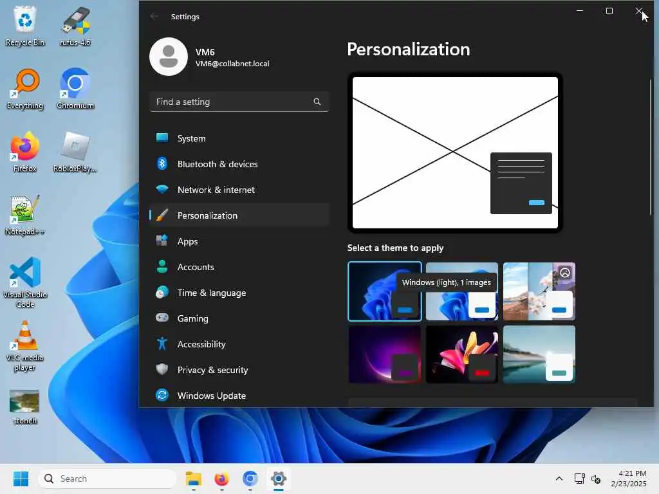Open Recycle Bin on the desktop
This screenshot has height=494, width=659.
point(25,26)
